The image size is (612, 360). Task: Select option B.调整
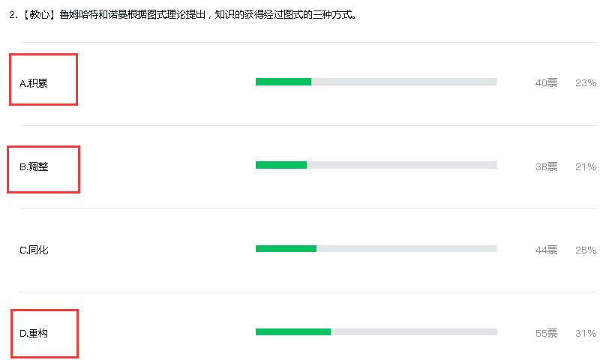[x=34, y=166]
